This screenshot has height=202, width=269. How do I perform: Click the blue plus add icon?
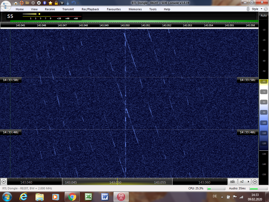tap(45, 3)
